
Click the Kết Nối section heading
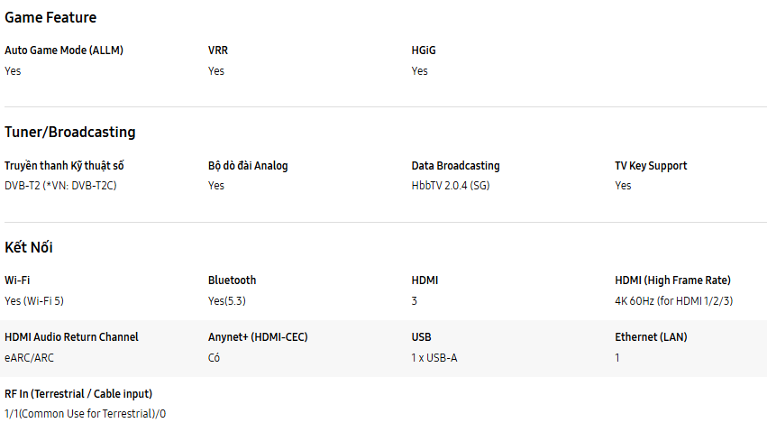(x=29, y=247)
